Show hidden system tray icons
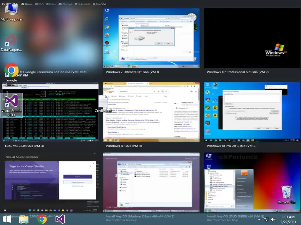Viewport: 301px width, 225px height. click(x=259, y=219)
